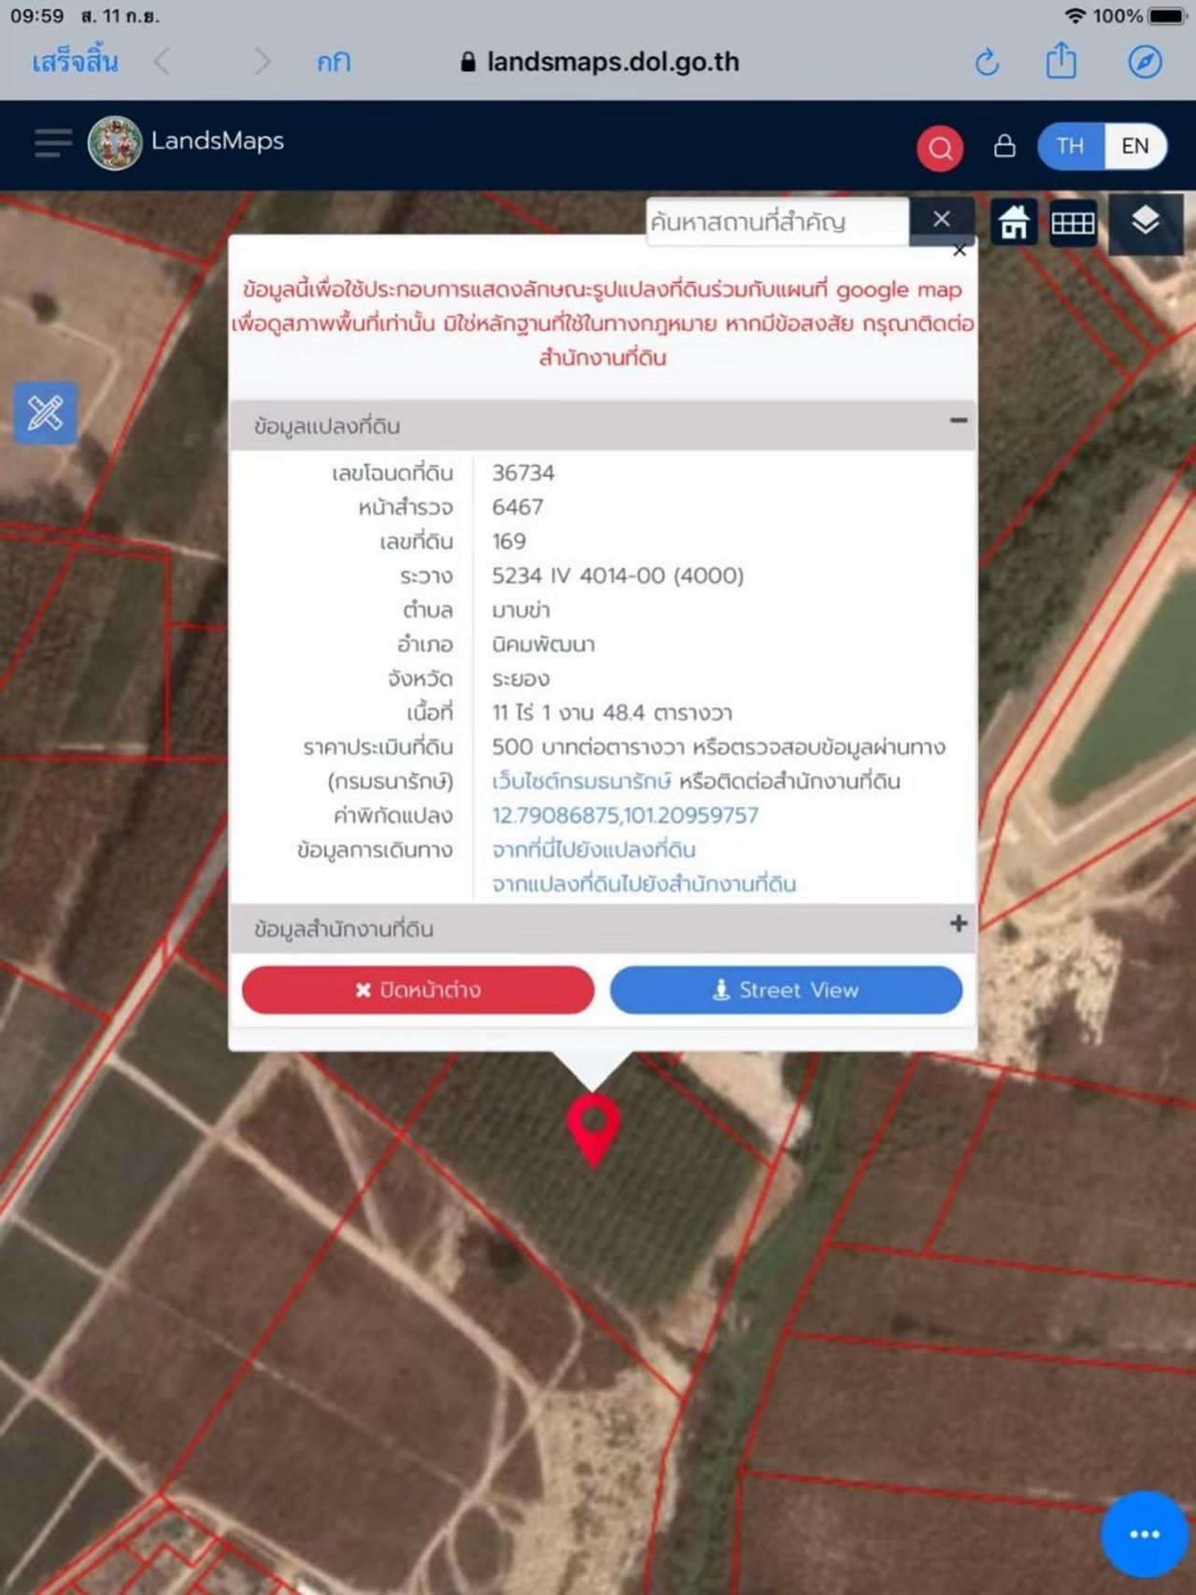Click the red ปิดหน้าต่าง button
The width and height of the screenshot is (1196, 1595).
[x=418, y=990]
